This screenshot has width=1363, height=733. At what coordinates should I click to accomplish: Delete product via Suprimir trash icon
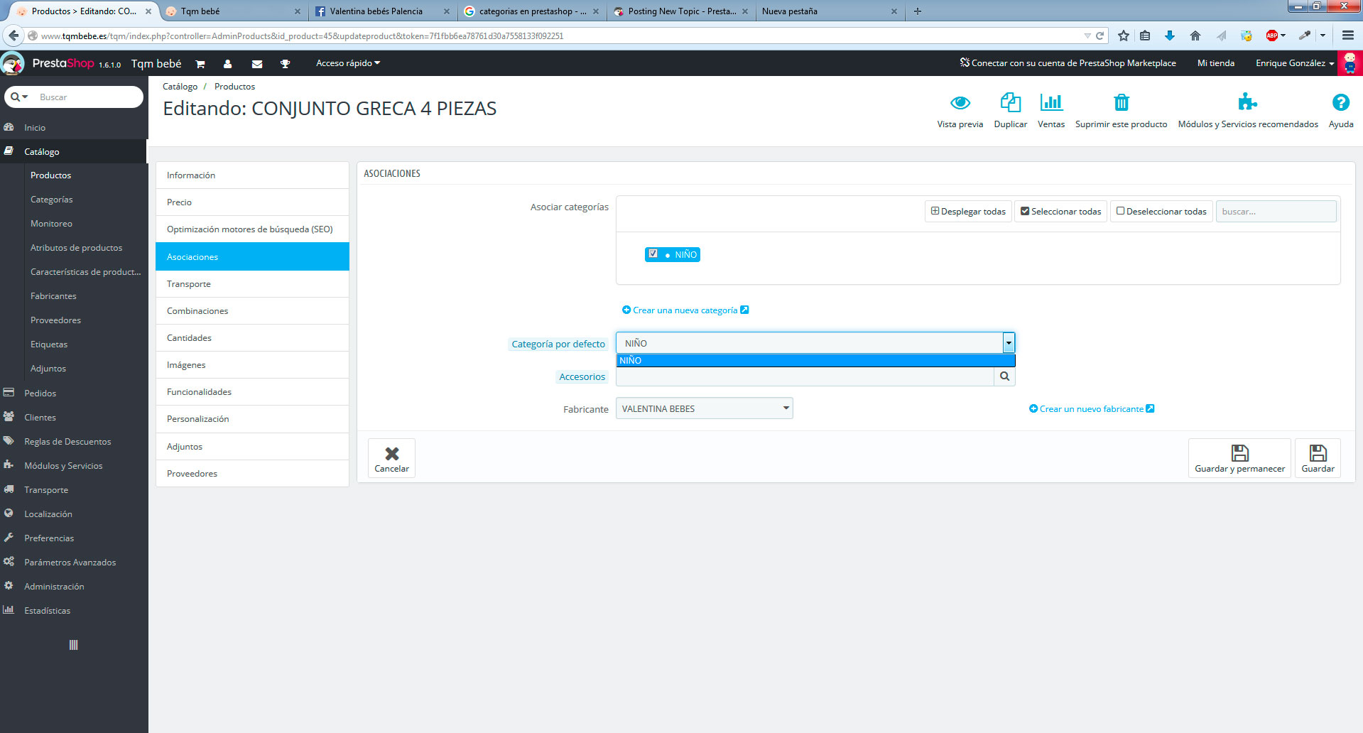1122,103
